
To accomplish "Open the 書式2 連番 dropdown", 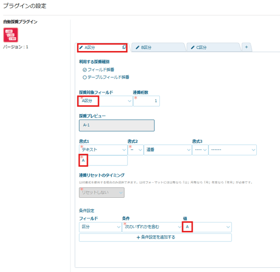I will [x=168, y=150].
